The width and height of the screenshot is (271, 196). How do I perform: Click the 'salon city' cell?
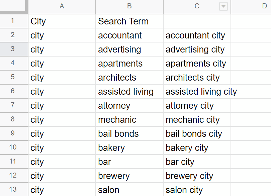coord(197,190)
